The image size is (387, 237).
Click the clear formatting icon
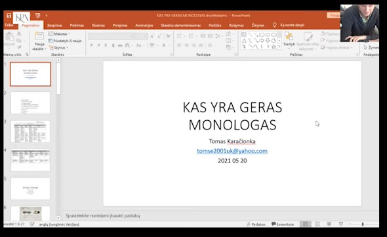(169, 36)
